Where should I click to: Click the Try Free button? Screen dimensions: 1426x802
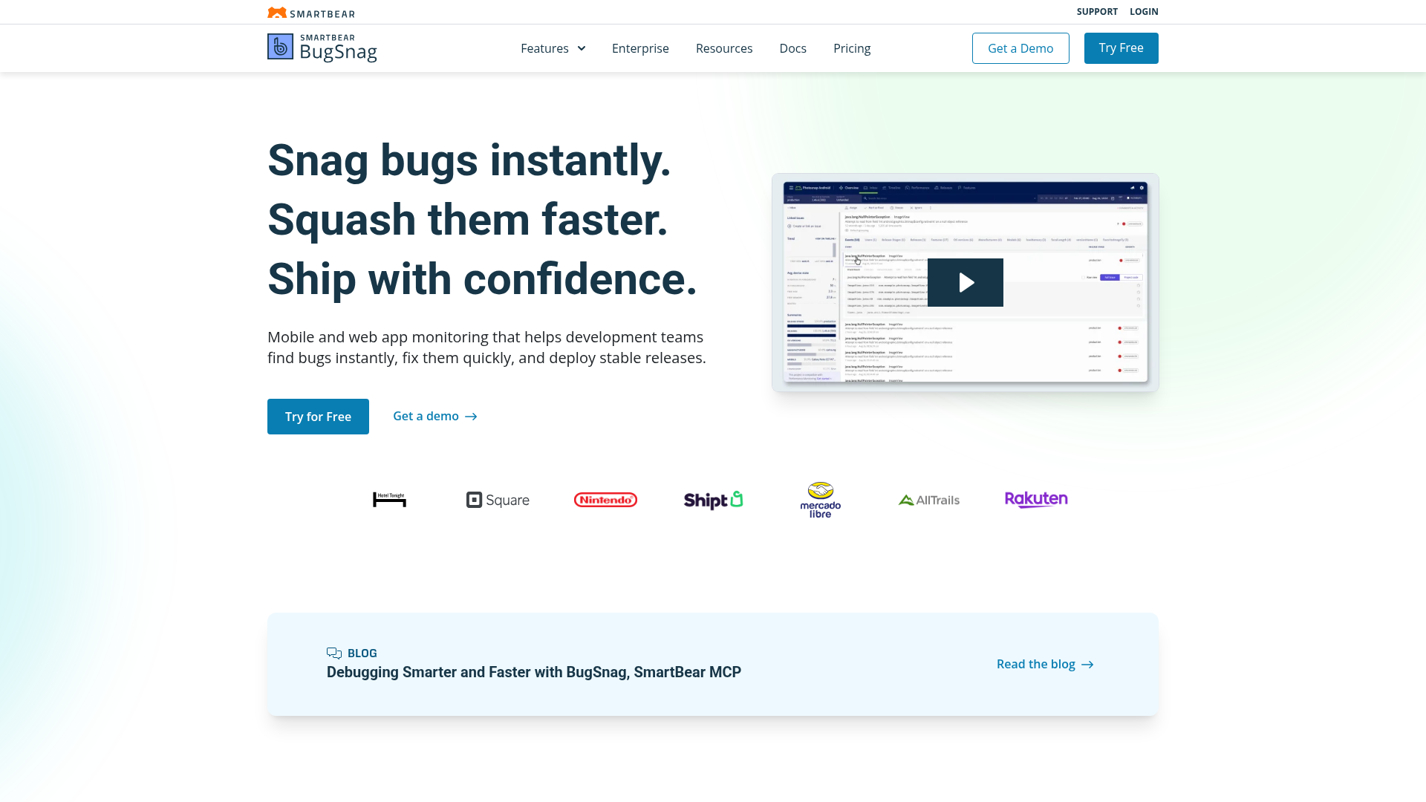click(1121, 48)
